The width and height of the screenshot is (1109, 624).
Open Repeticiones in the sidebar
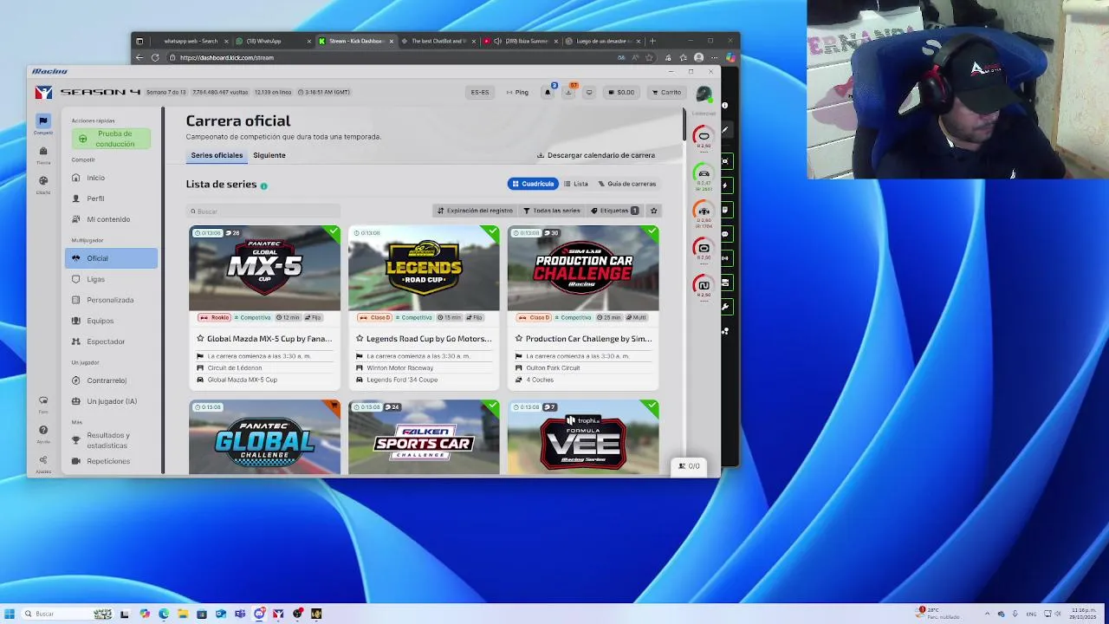111,461
